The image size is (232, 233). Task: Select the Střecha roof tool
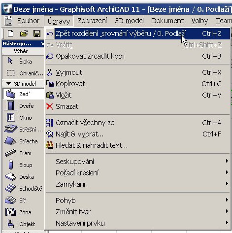point(23,141)
